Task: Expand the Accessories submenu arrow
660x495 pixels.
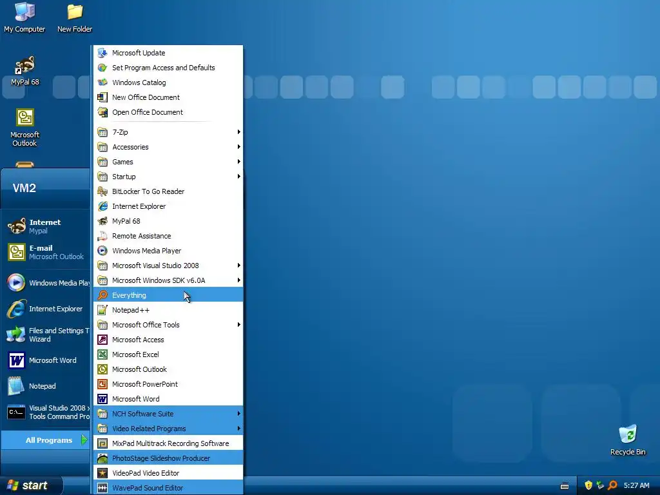Action: pyautogui.click(x=238, y=147)
